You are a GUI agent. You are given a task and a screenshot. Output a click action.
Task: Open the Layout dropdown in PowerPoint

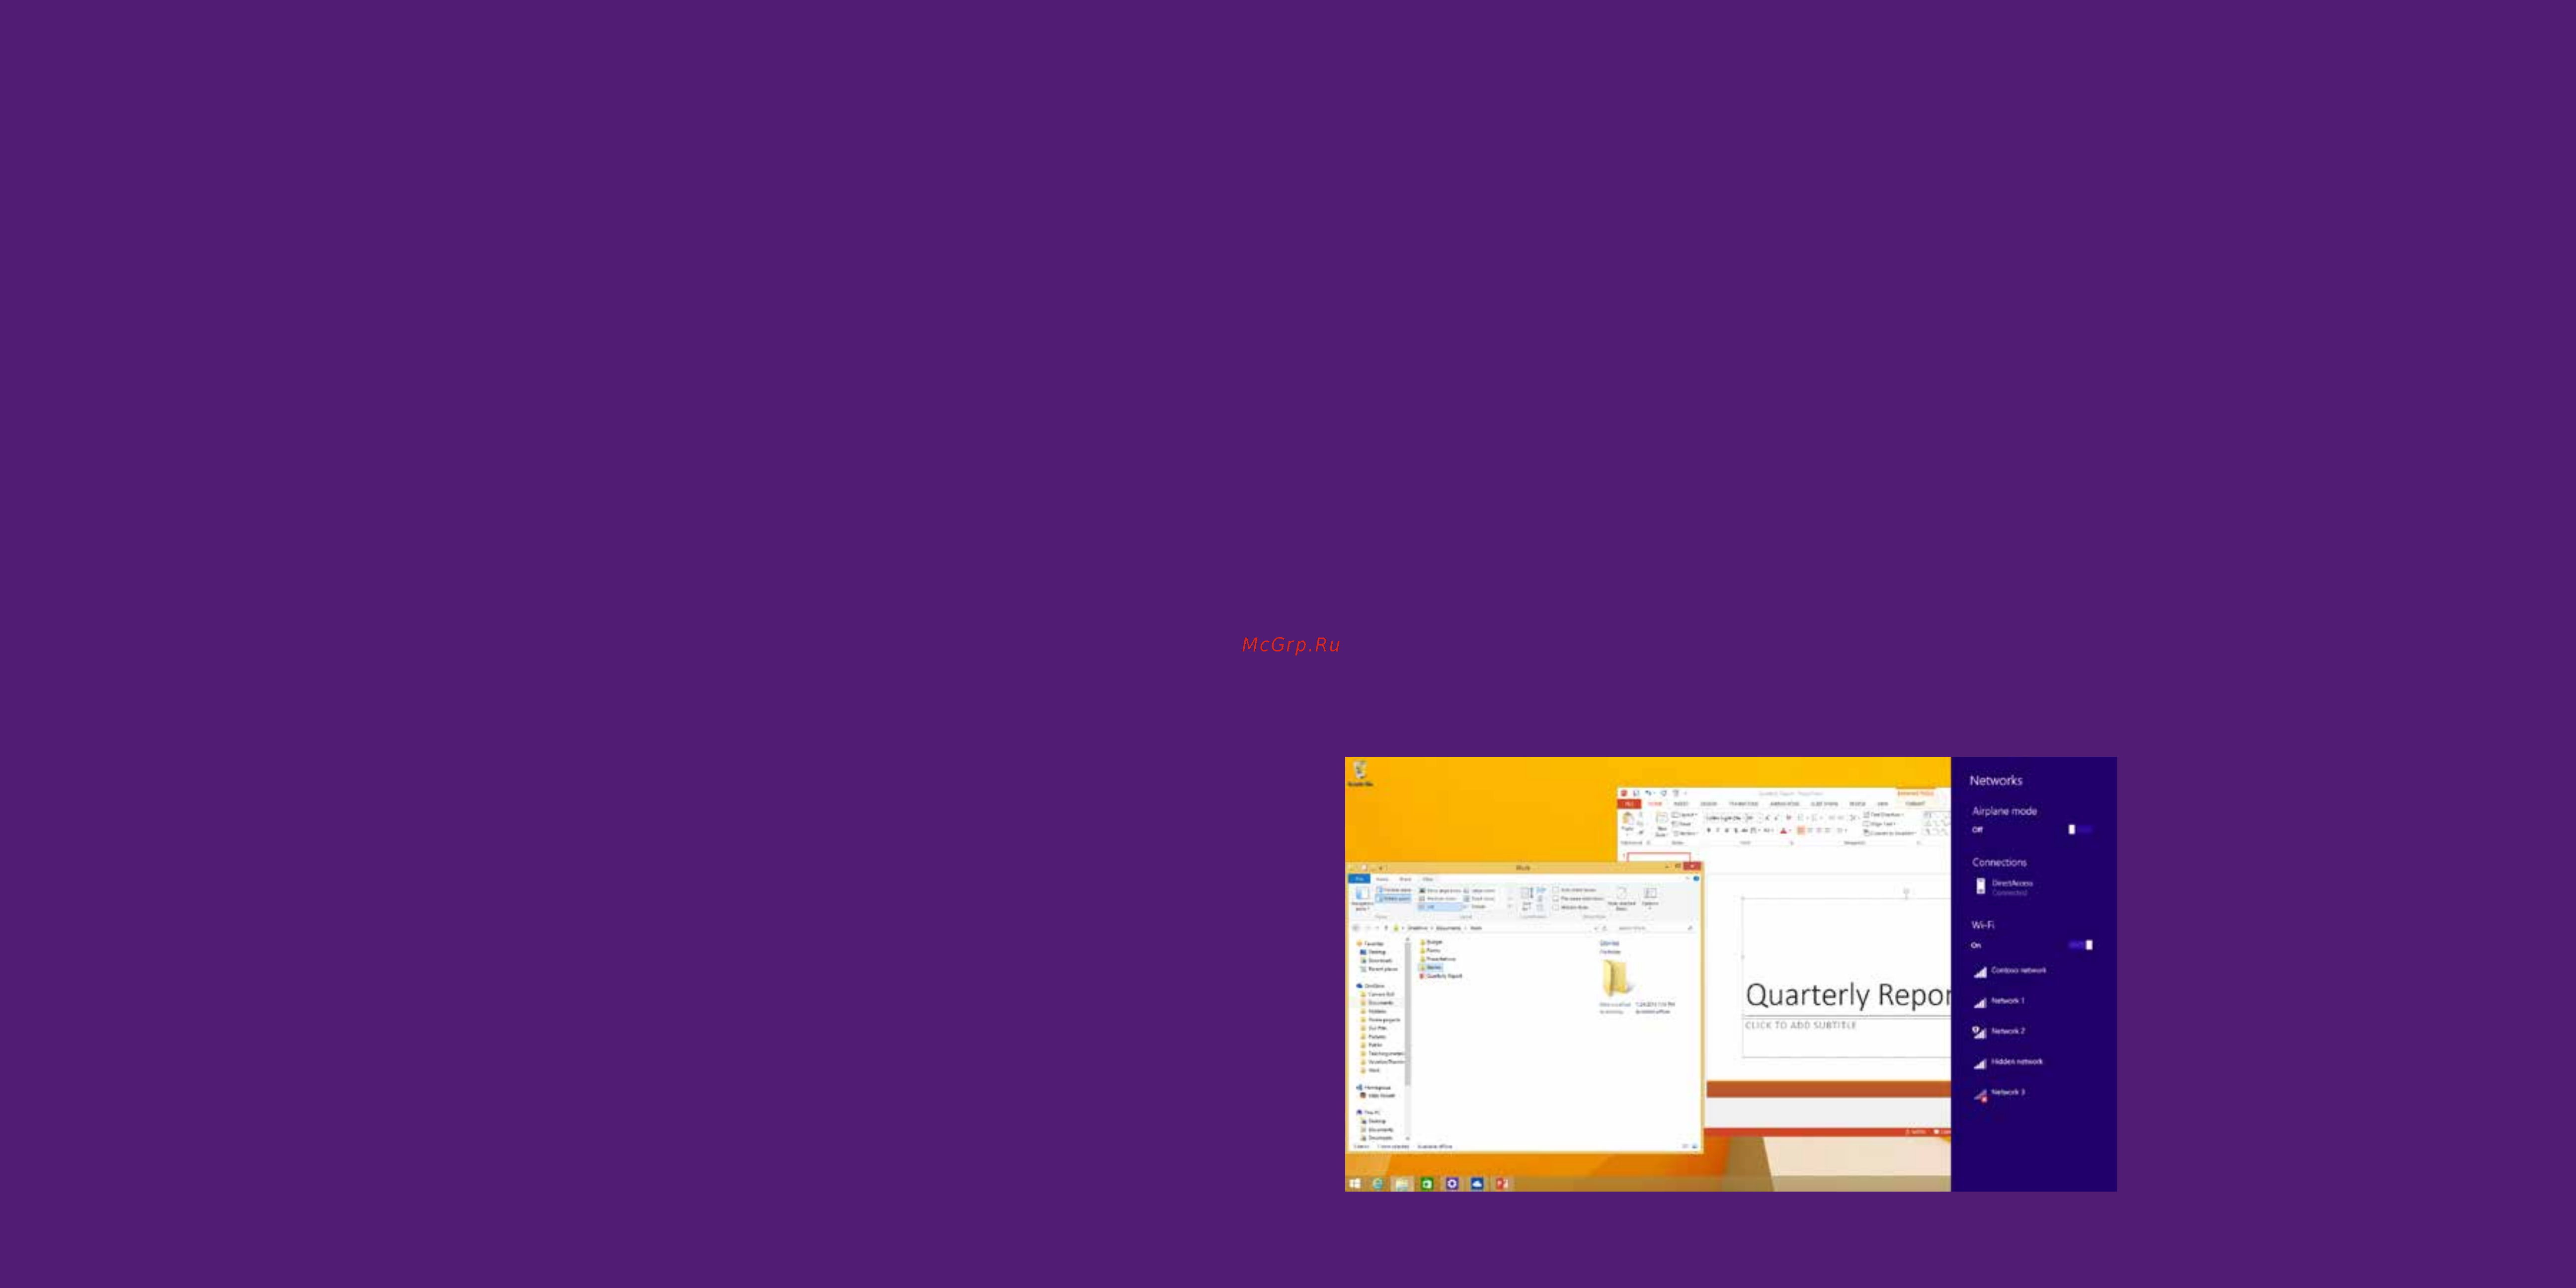click(x=1685, y=815)
